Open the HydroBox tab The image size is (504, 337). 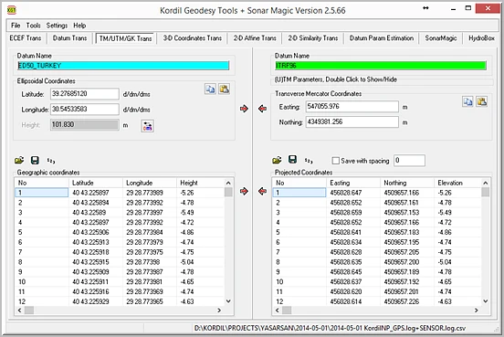(x=481, y=38)
